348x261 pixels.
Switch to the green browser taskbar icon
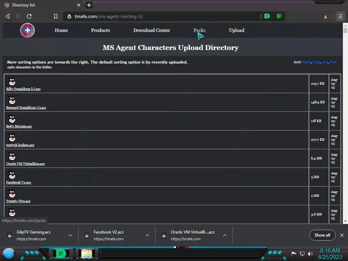coord(61,254)
